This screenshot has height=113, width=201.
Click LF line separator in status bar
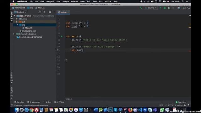[166, 105]
